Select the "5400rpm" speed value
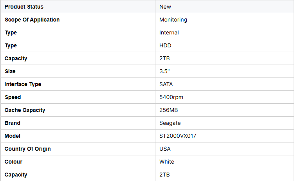The height and width of the screenshot is (182, 294). (x=171, y=97)
